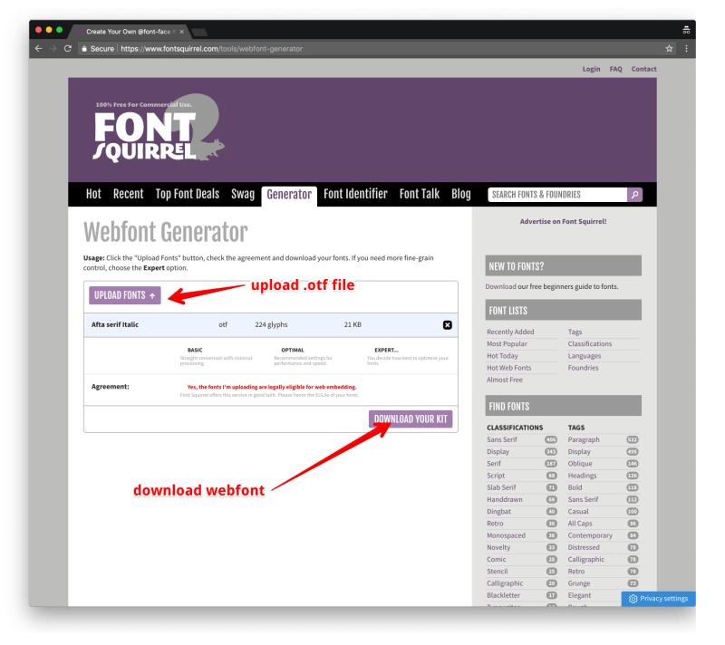Select the Script classification
The height and width of the screenshot is (645, 725).
click(496, 476)
